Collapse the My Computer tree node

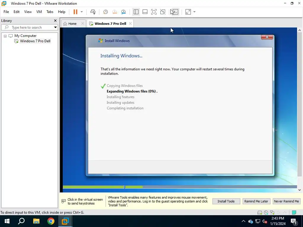coord(5,36)
